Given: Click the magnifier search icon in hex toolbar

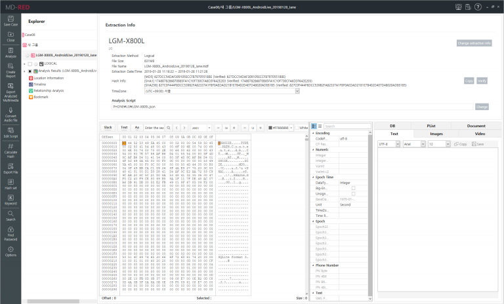Looking at the screenshot, I should pos(169,128).
